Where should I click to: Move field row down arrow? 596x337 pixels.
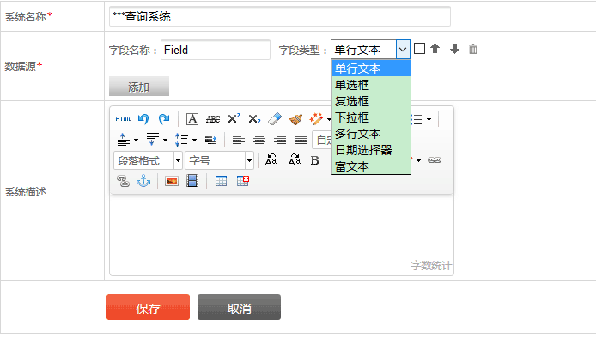click(x=454, y=49)
